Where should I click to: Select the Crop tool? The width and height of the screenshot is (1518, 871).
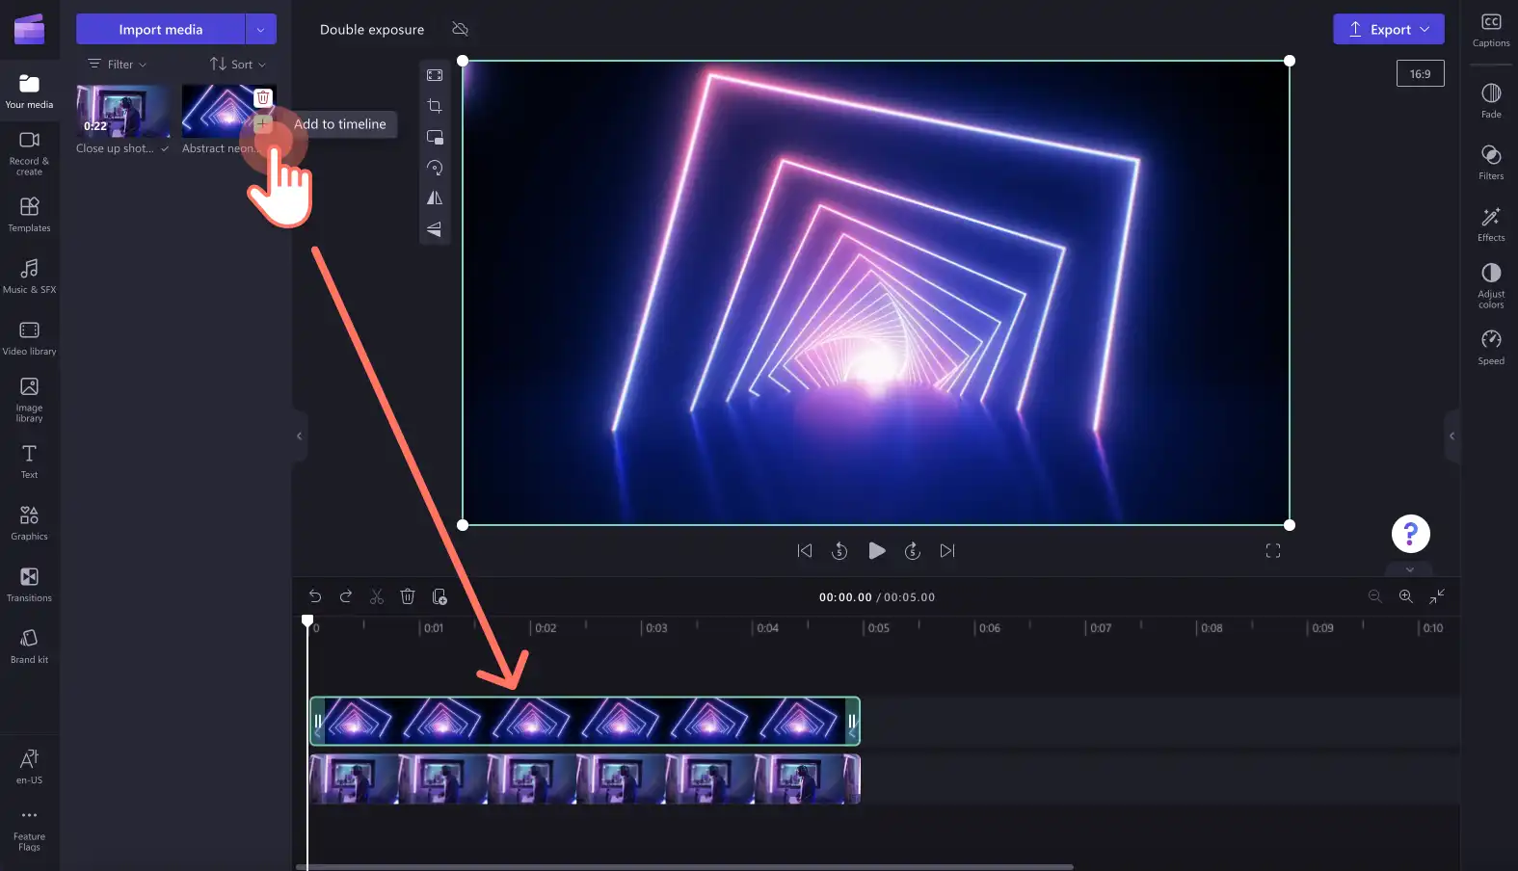(435, 106)
